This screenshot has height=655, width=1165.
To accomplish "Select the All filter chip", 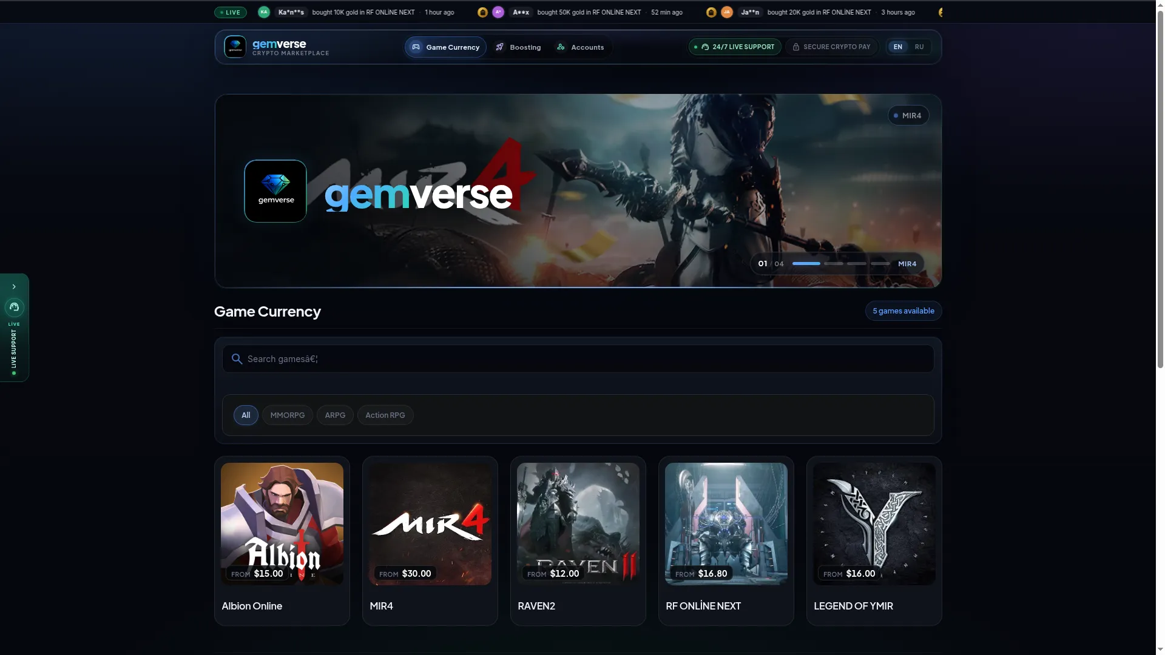I will [246, 415].
